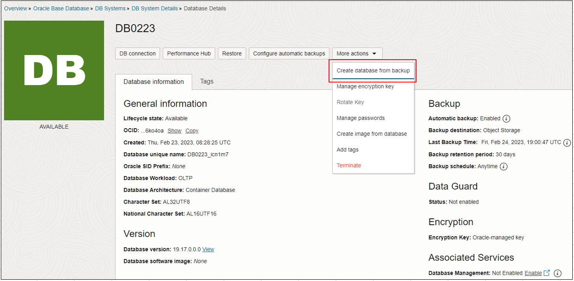
Task: Click the Restore button
Action: [x=232, y=54]
